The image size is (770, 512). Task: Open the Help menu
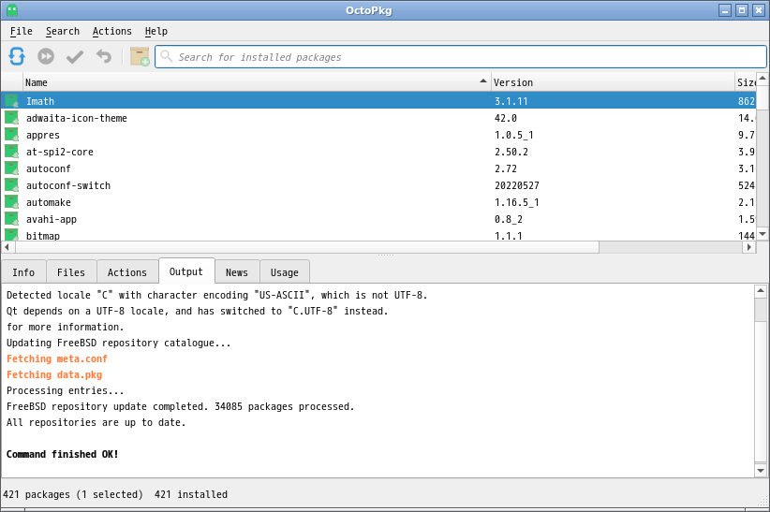[x=156, y=31]
